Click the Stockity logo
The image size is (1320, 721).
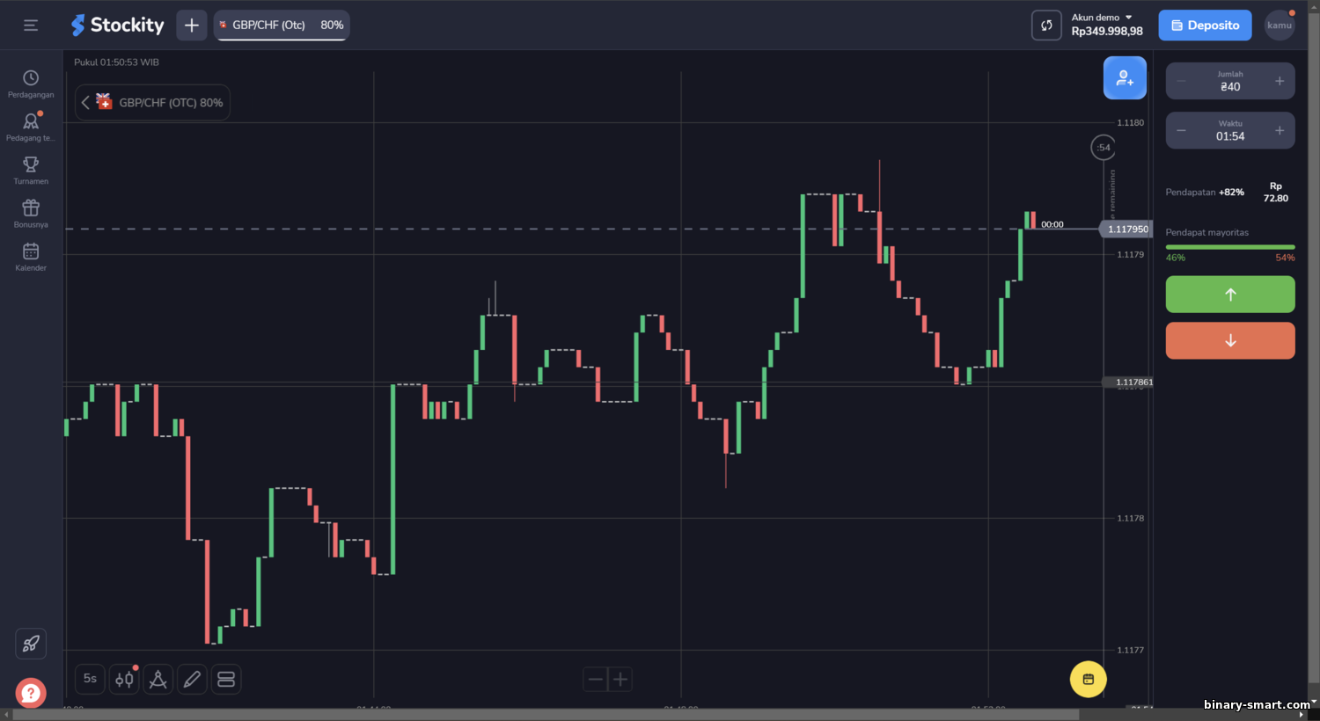tap(118, 25)
